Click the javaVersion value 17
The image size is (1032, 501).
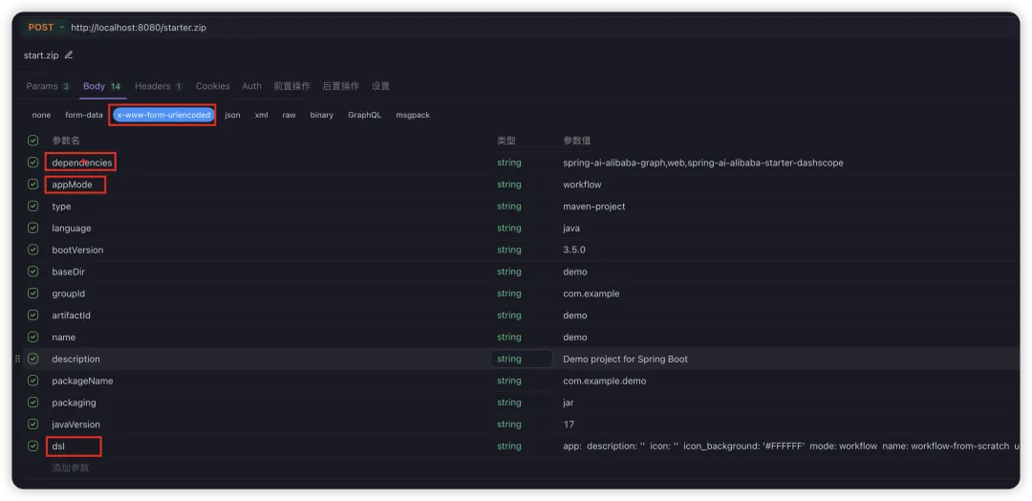click(570, 425)
